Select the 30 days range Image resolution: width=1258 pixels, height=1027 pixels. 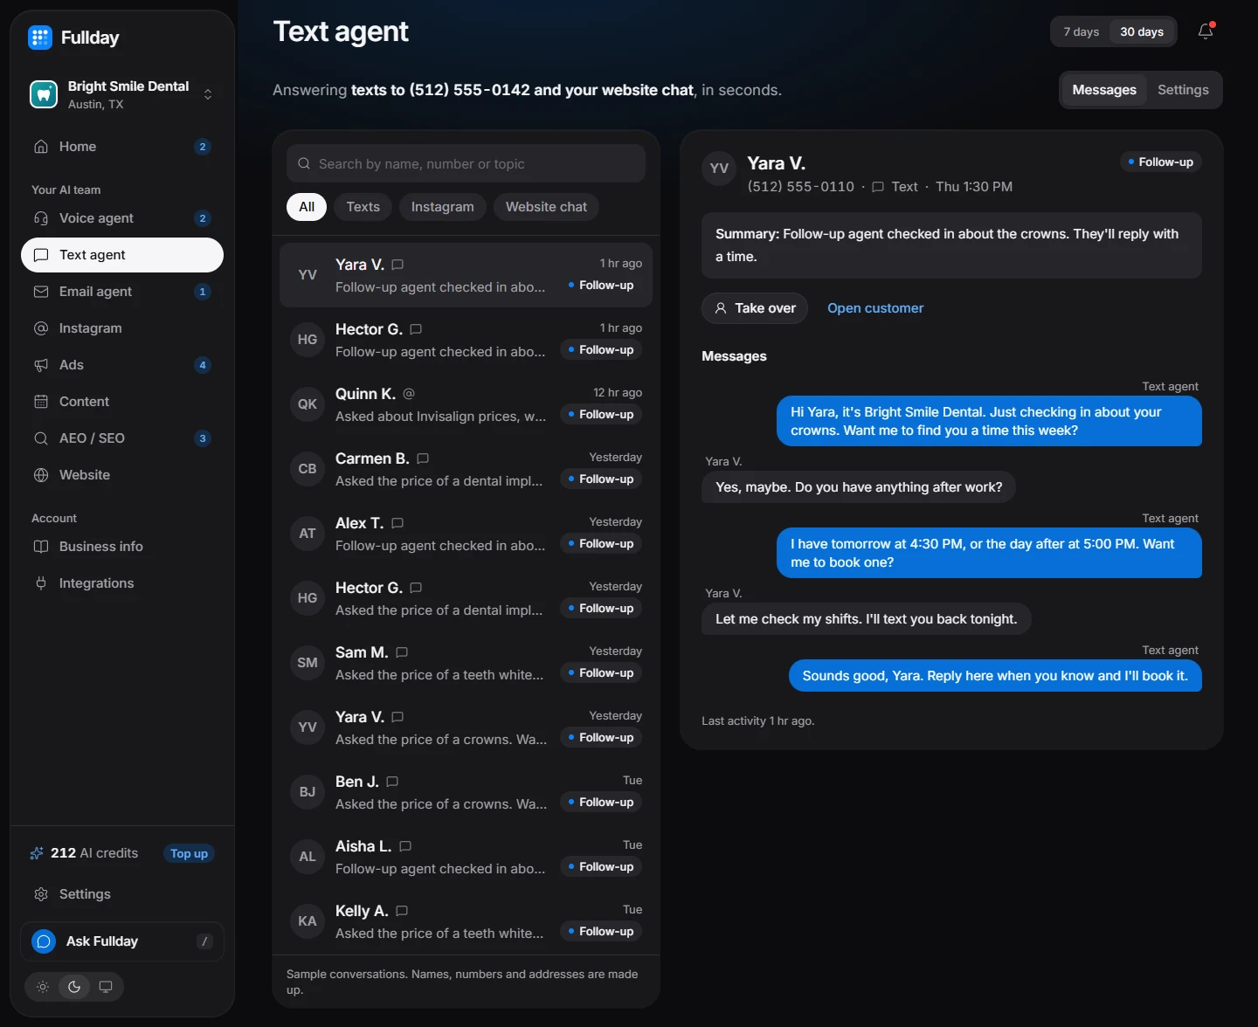point(1142,31)
